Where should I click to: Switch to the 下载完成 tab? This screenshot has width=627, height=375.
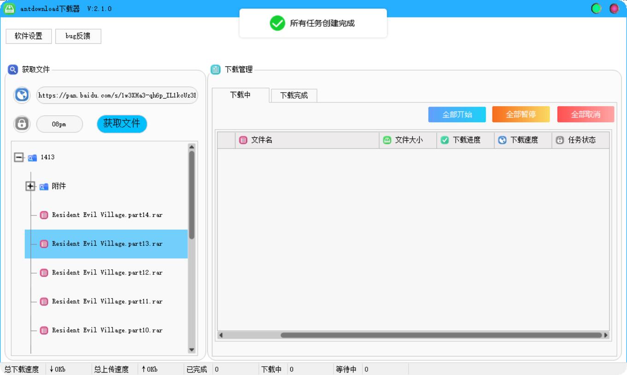pyautogui.click(x=293, y=95)
